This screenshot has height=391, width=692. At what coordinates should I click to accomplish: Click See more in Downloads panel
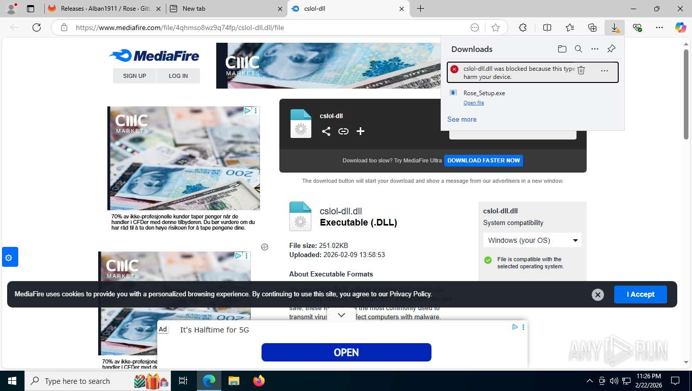pyautogui.click(x=462, y=119)
